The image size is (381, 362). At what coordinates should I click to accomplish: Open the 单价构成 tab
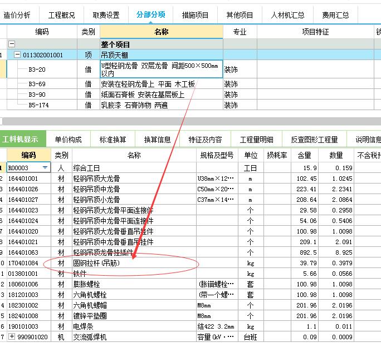coord(68,140)
